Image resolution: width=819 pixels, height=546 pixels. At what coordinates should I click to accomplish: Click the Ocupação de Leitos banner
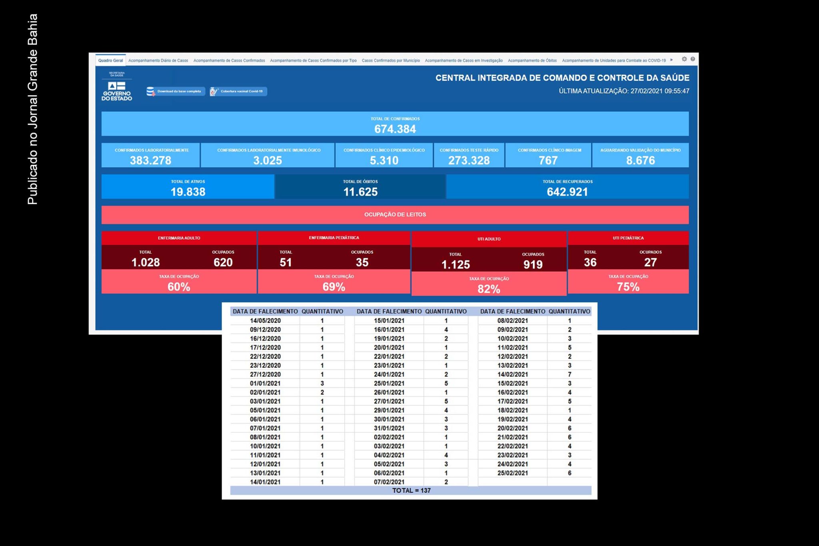(x=395, y=215)
